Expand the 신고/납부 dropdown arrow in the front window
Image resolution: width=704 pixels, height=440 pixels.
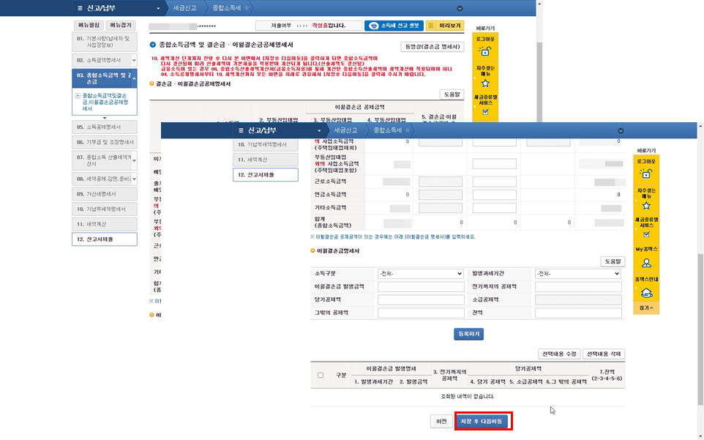point(319,130)
